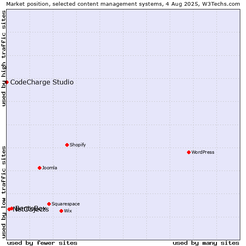Click the red Joomla marker
Image resolution: width=246 pixels, height=246 pixels.
coord(39,168)
